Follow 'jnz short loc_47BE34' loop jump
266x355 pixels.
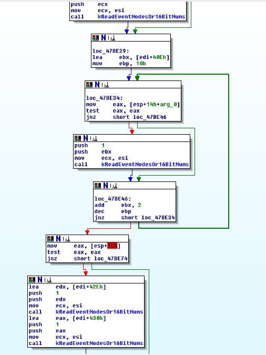(158, 218)
